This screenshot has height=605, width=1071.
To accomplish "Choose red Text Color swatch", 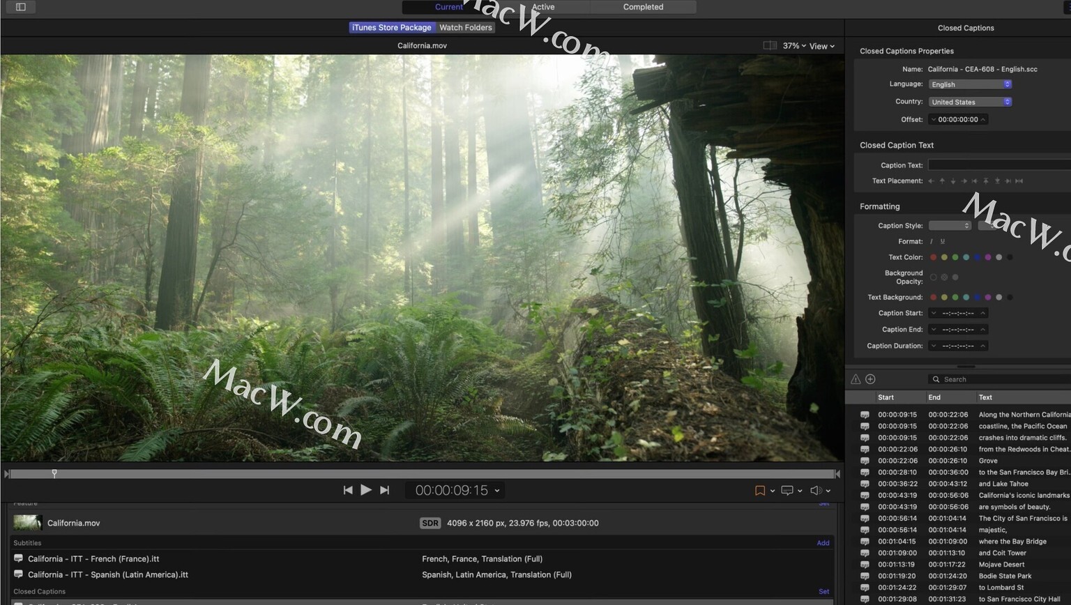I will 934,257.
